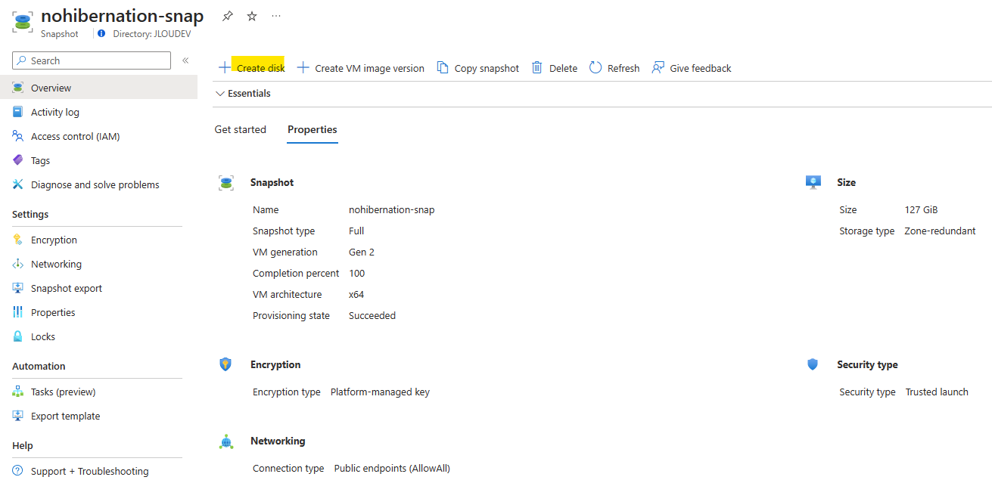The height and width of the screenshot is (480, 992).
Task: Open the Security type heading link
Action: (x=867, y=364)
